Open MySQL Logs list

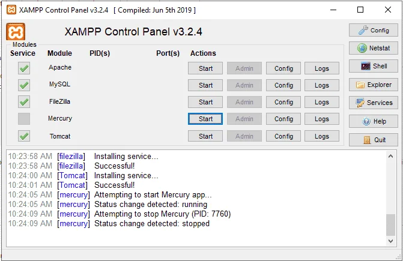[x=322, y=85]
